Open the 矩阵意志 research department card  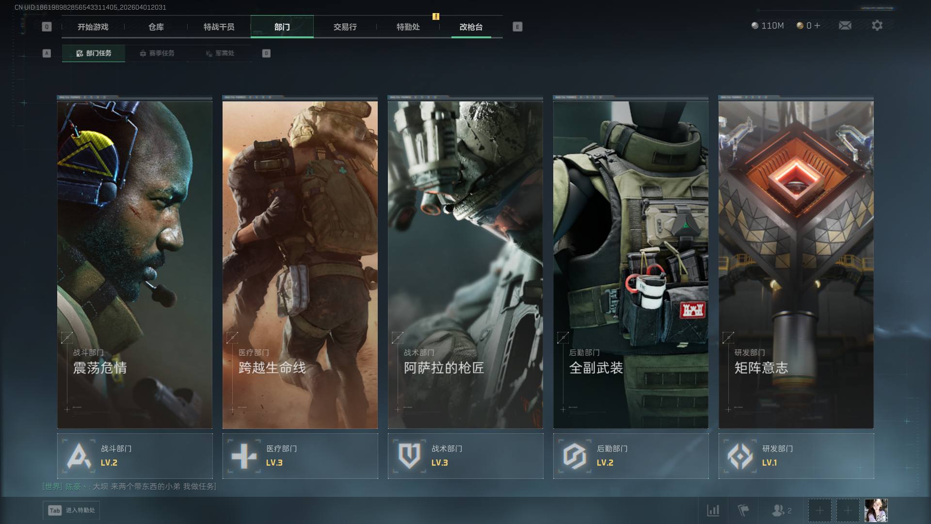(796, 264)
